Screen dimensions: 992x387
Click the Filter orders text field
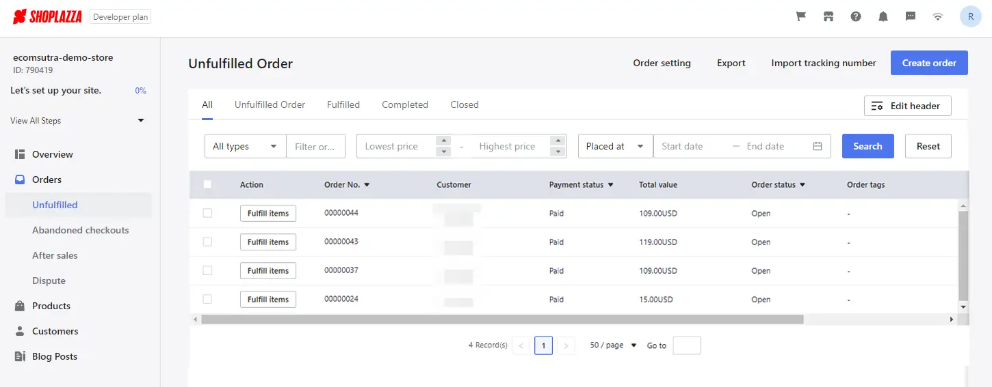tap(315, 146)
